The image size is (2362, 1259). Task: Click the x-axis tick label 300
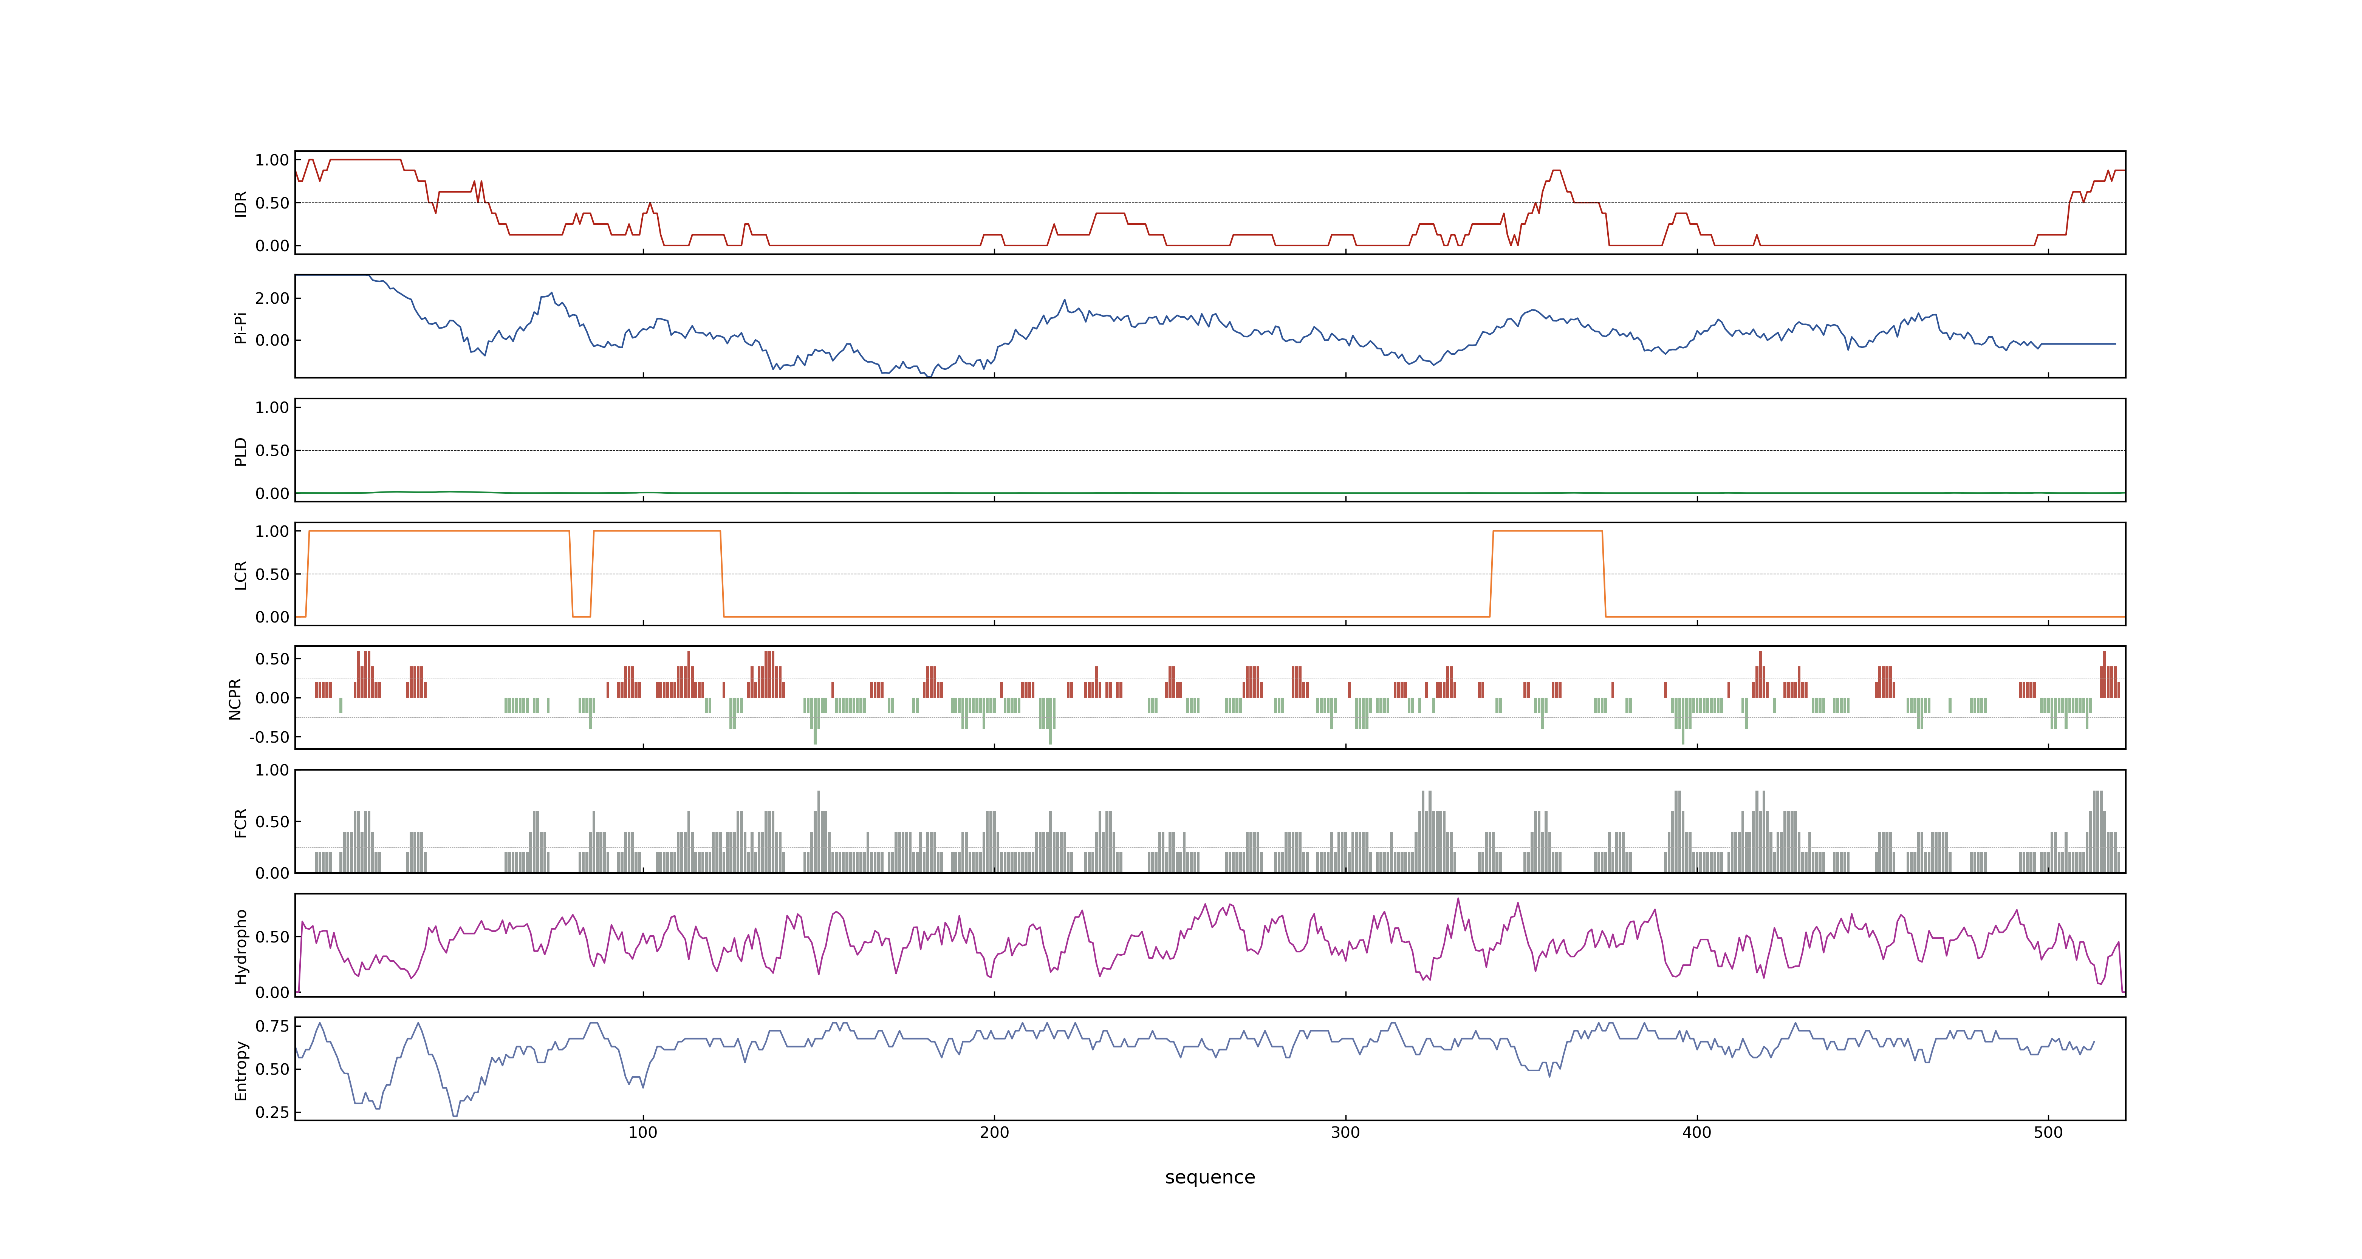coord(1345,1132)
